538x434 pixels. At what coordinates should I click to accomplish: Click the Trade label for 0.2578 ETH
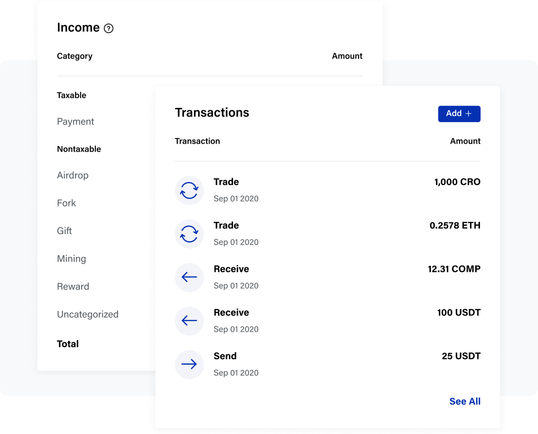[226, 225]
